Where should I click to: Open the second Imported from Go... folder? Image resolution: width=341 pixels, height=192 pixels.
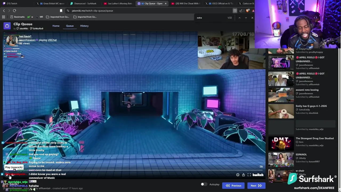click(85, 17)
